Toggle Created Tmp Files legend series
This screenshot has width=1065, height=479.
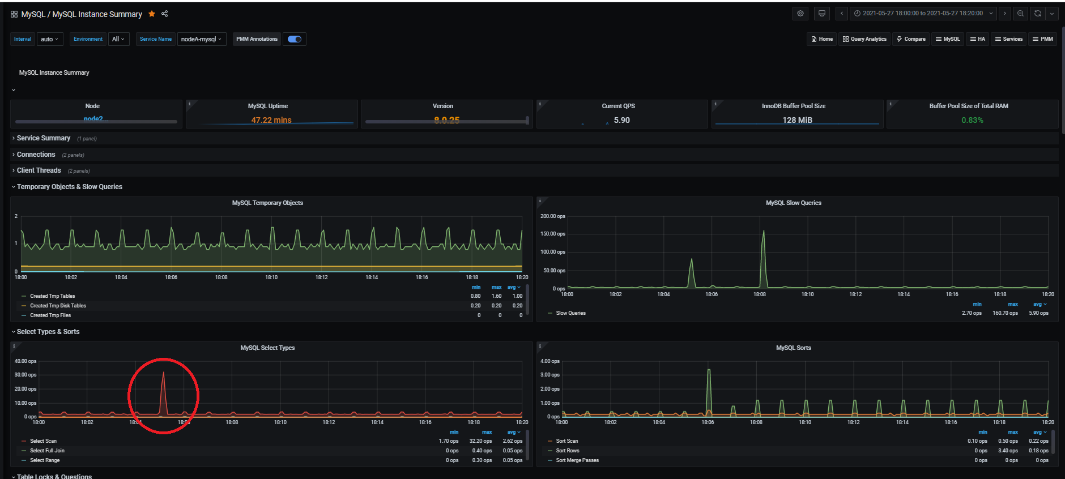coord(50,315)
